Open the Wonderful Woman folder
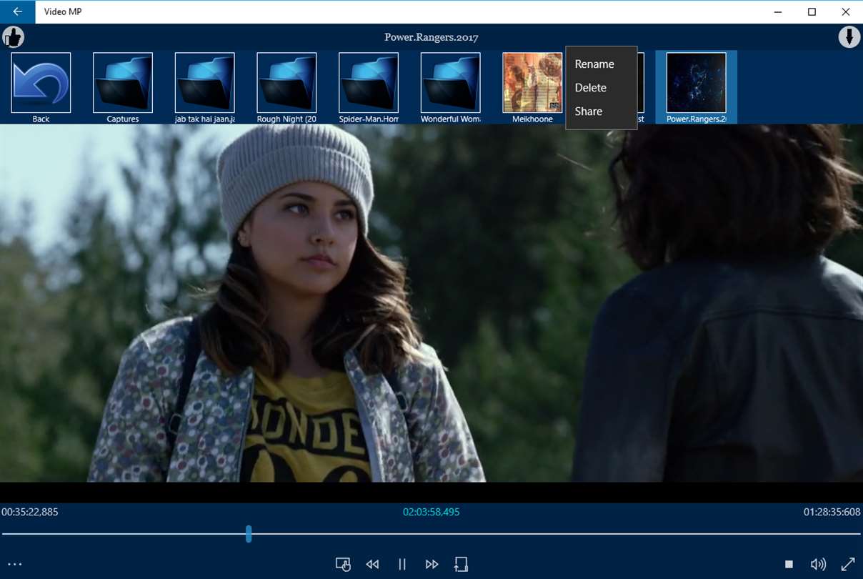The width and height of the screenshot is (863, 579). click(x=451, y=87)
